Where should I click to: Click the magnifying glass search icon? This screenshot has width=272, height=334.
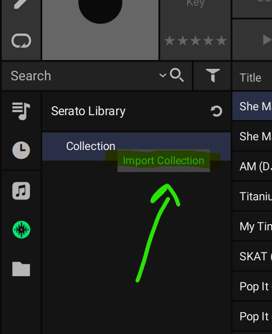pos(177,75)
